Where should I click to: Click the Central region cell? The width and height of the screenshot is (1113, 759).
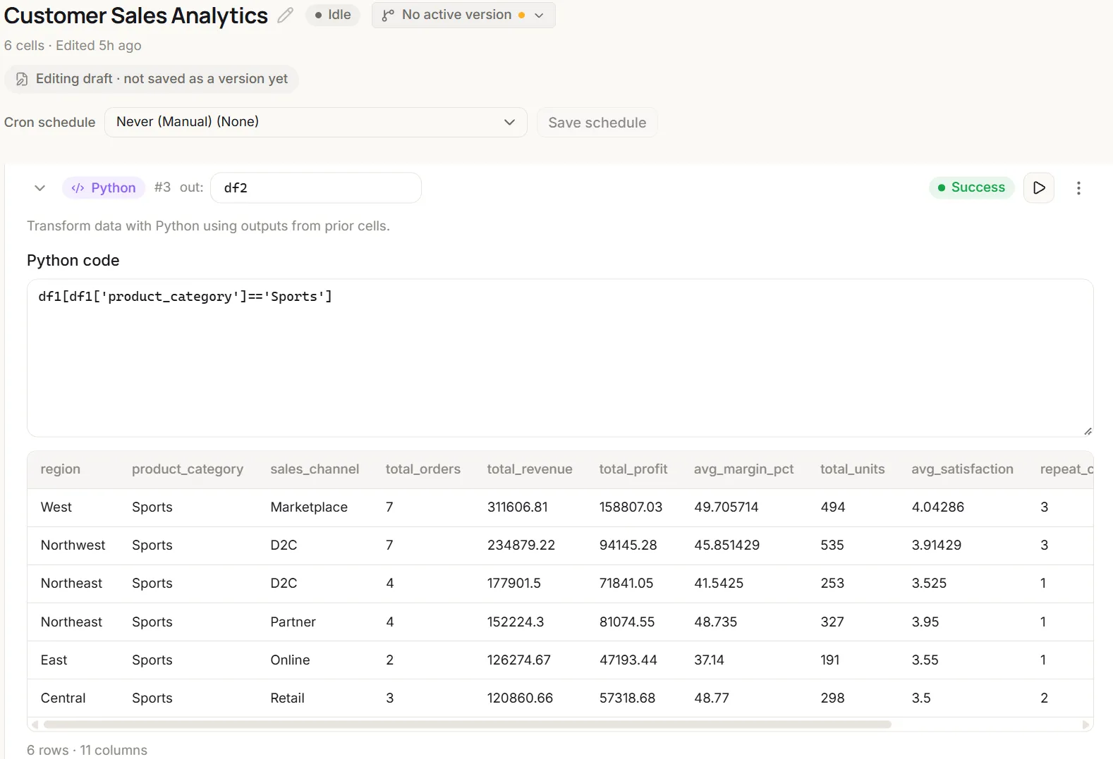coord(63,698)
